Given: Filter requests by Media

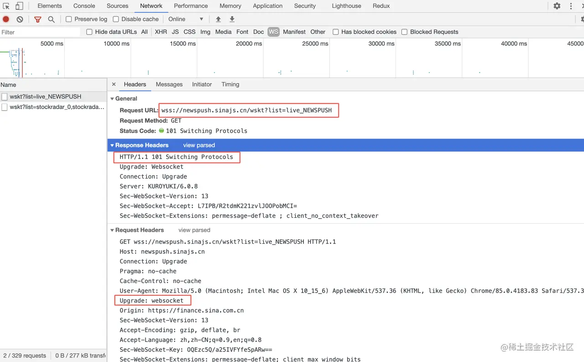Looking at the screenshot, I should tap(223, 32).
